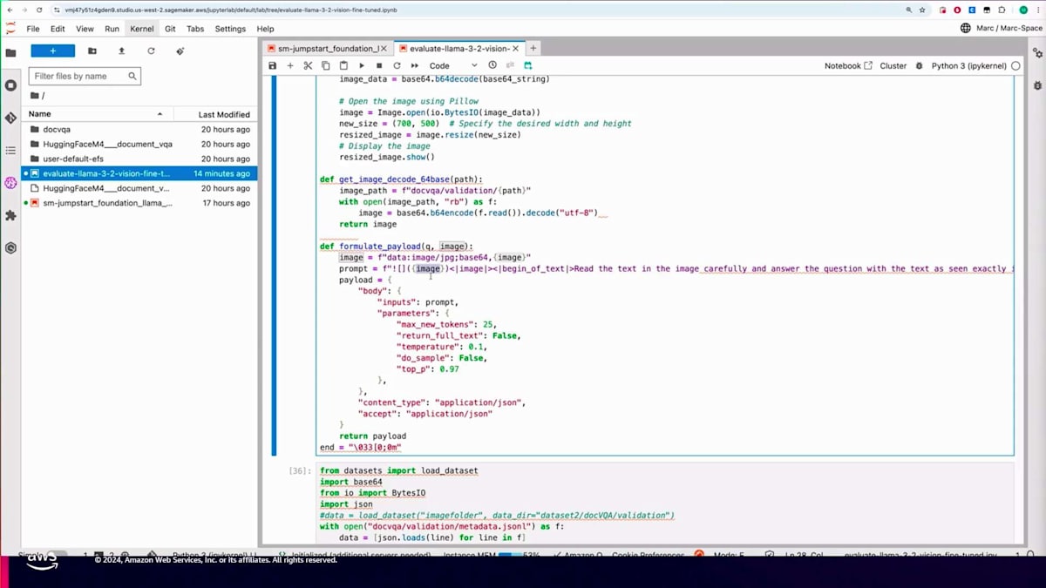Upload files using the upload arrow icon
The width and height of the screenshot is (1046, 588).
click(121, 51)
